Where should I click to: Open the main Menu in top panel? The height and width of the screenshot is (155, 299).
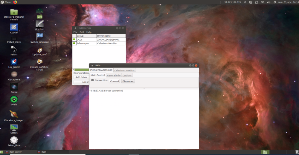(6, 2)
